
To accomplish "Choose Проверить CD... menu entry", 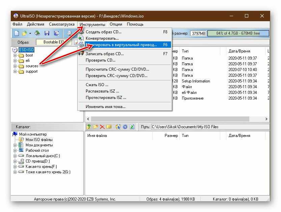I will pyautogui.click(x=125, y=60).
